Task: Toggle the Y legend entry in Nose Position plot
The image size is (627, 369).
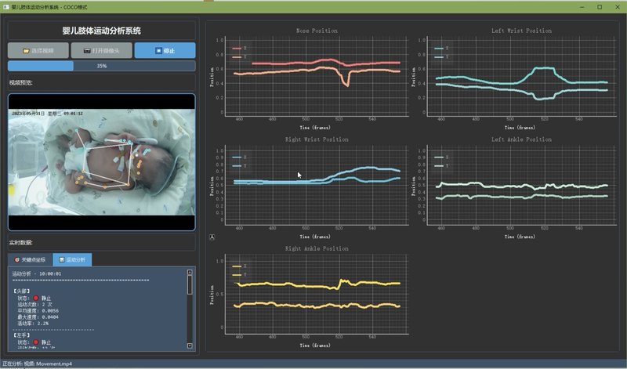Action: [x=241, y=57]
